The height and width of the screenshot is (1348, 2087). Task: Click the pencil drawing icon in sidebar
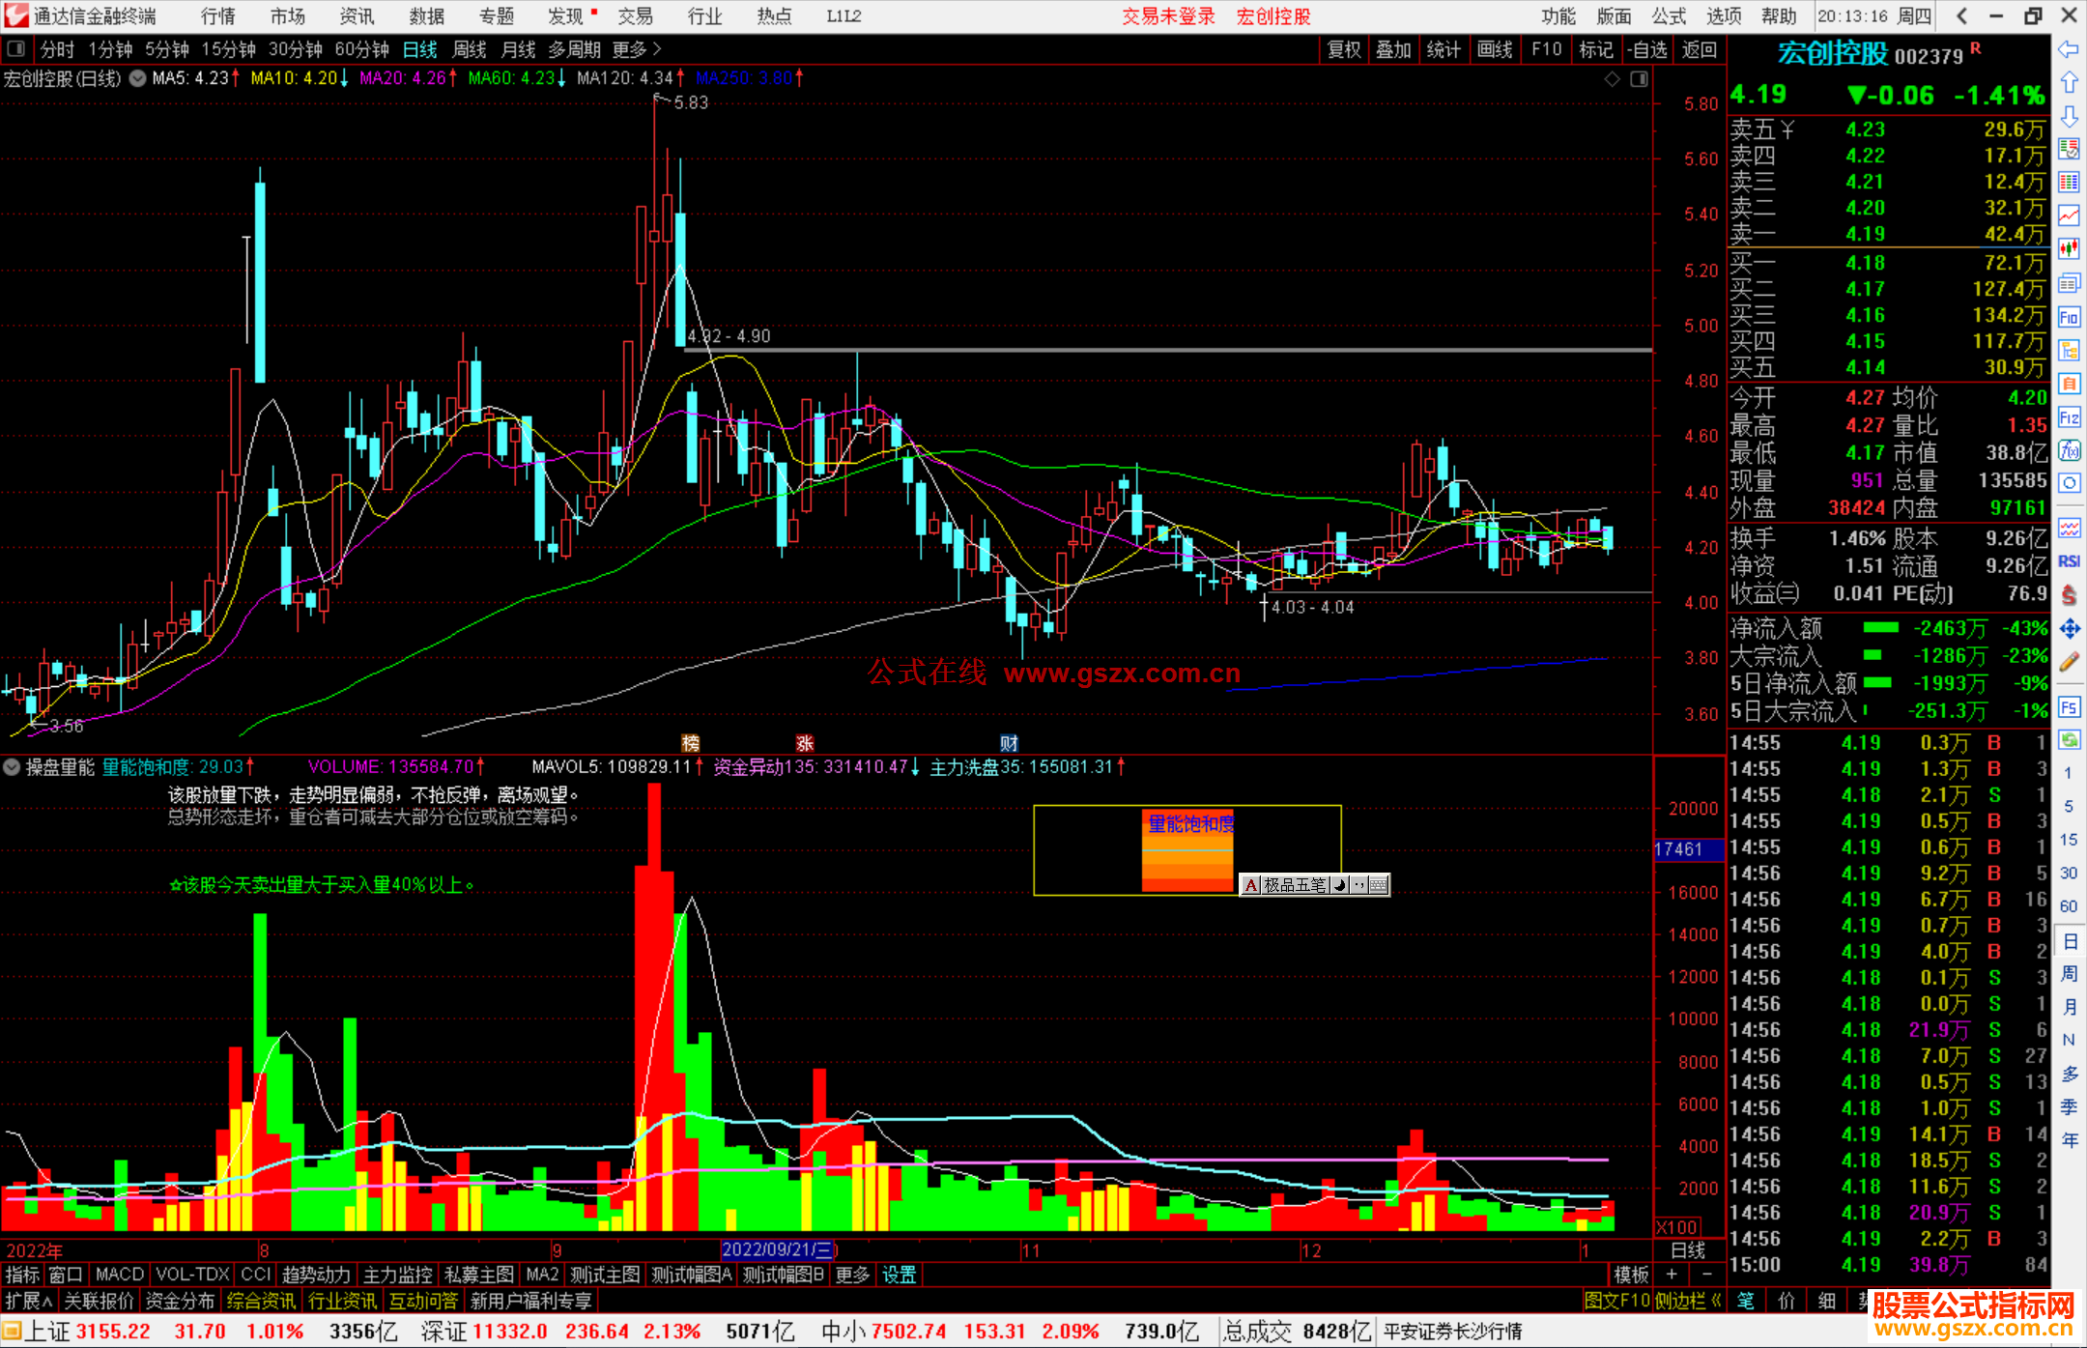click(x=2069, y=662)
